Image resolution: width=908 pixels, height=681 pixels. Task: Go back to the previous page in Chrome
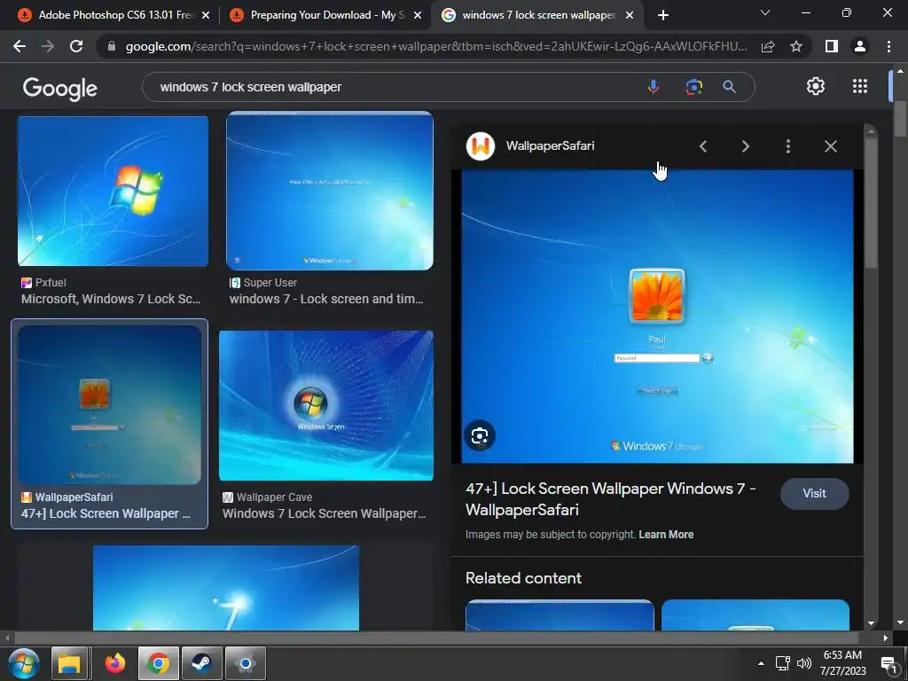[x=20, y=46]
